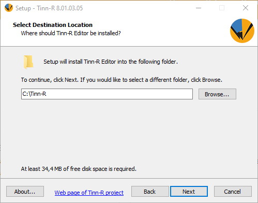Click the 'Setup - Tinn-R 8.01.03.05' window title
The width and height of the screenshot is (258, 203).
[x=49, y=8]
